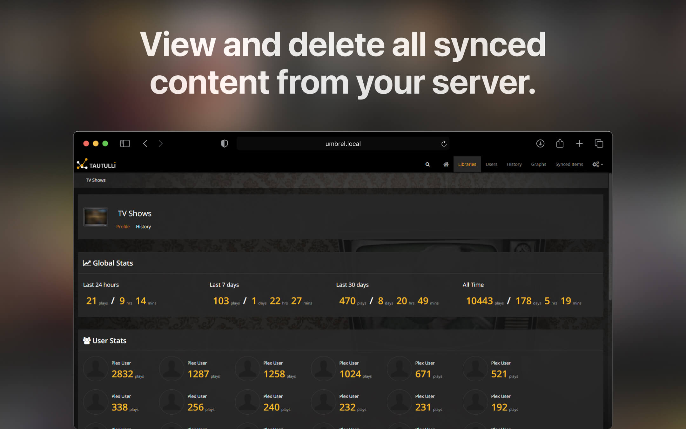
Task: Switch to the Users tab
Action: (x=491, y=164)
